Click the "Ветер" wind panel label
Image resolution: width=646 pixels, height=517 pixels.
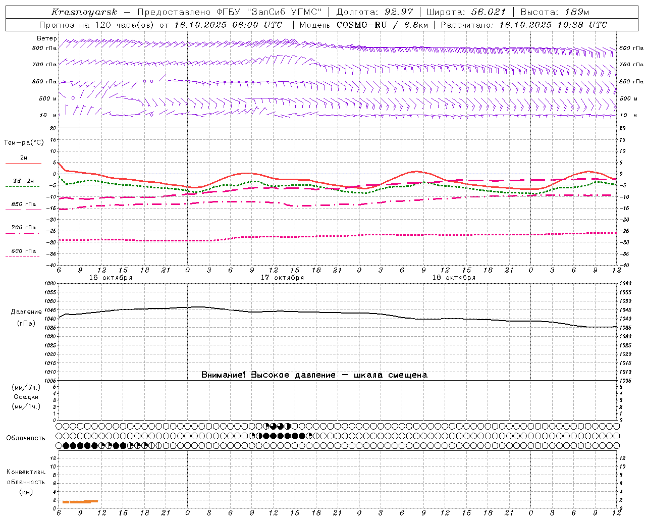46,38
